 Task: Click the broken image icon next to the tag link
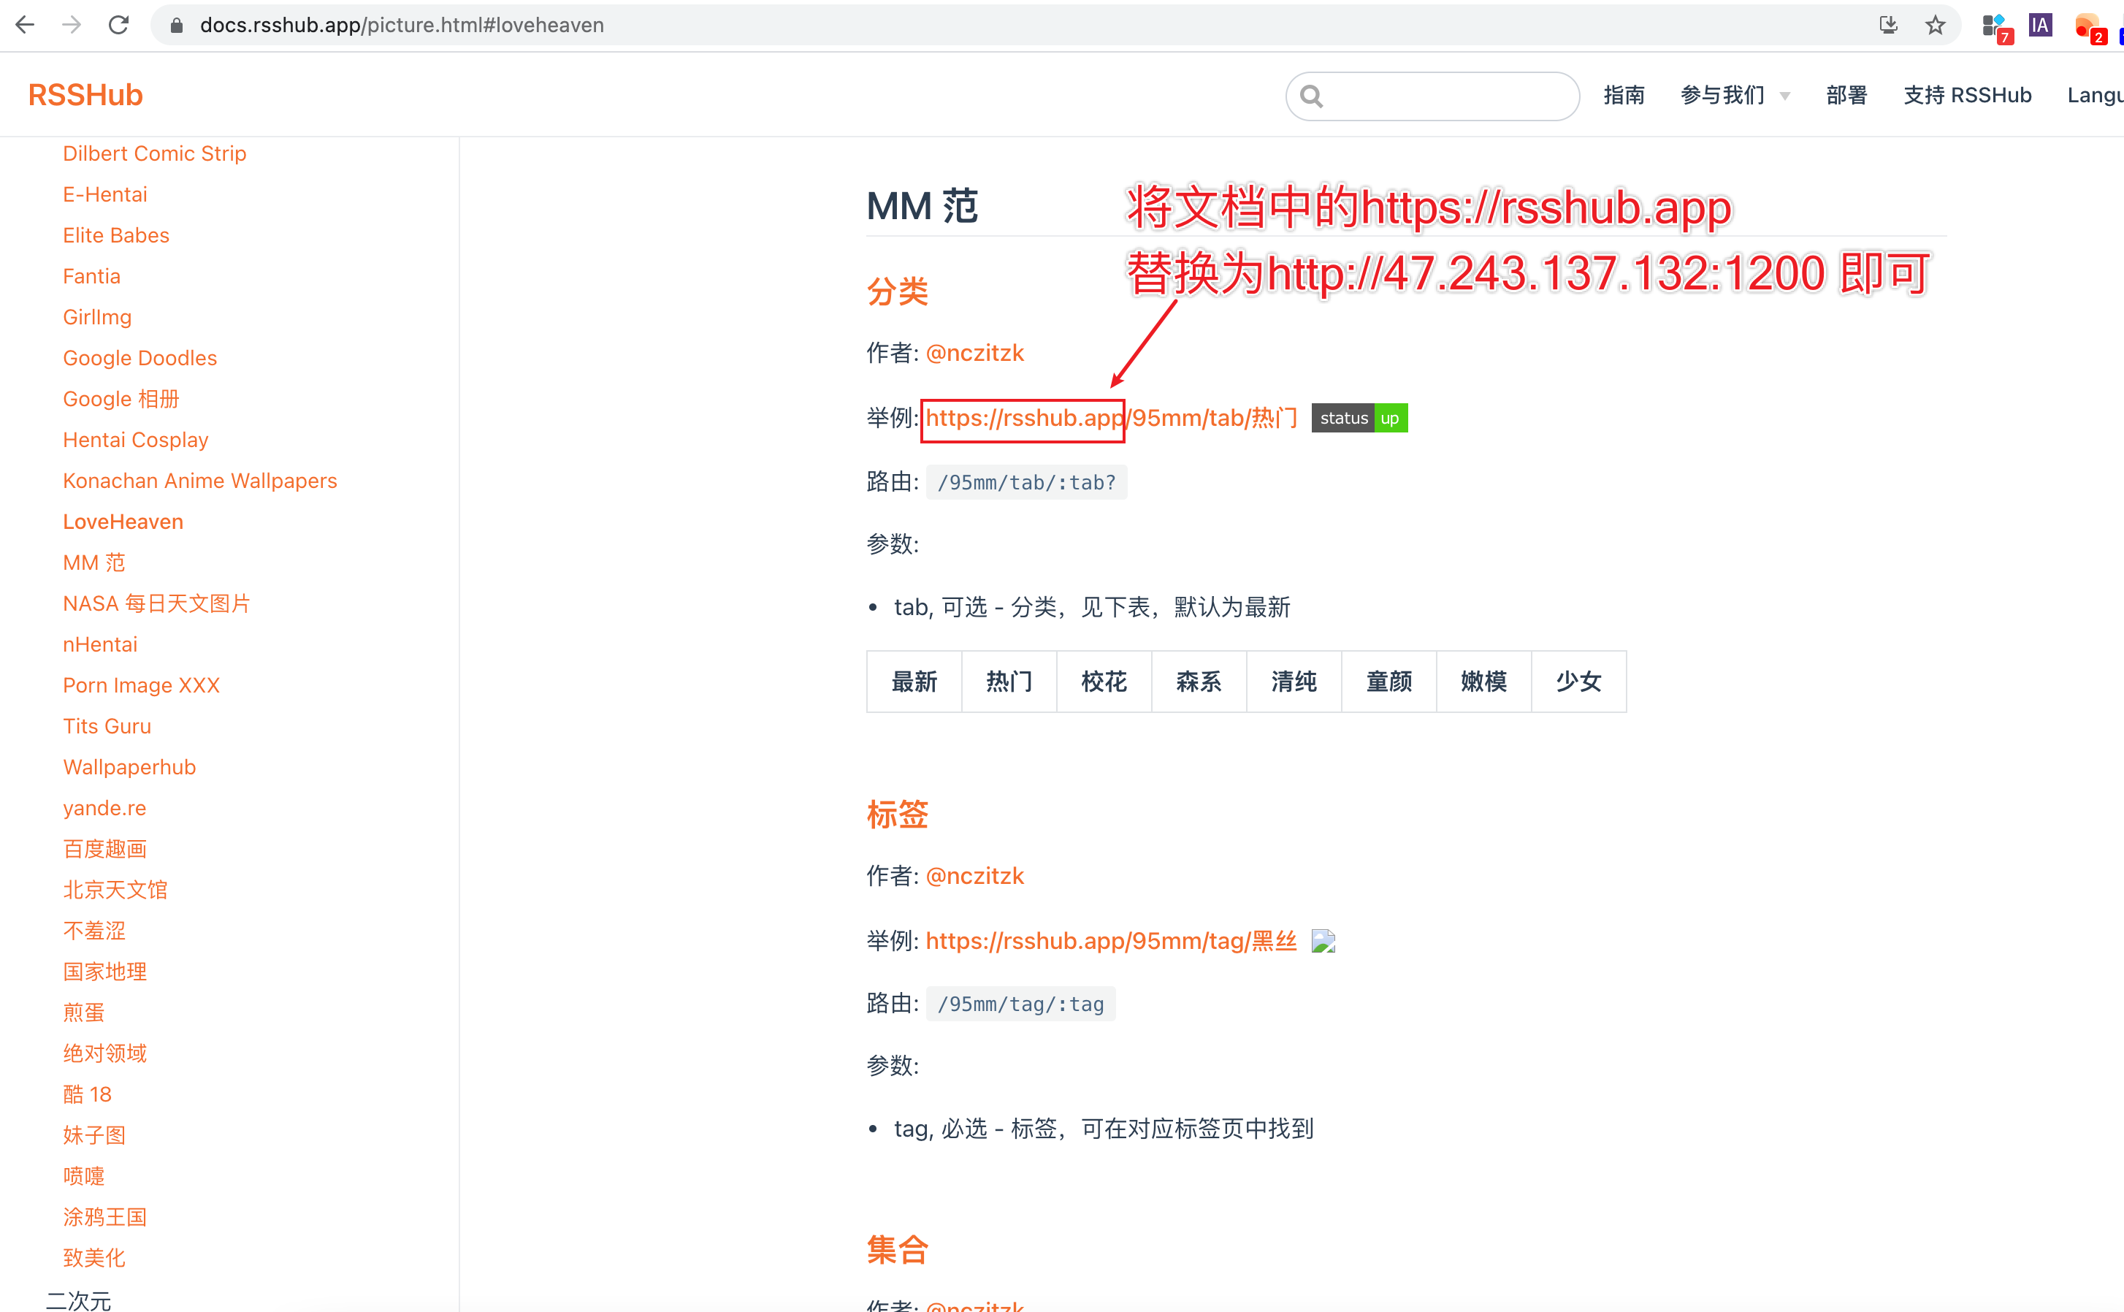click(1322, 941)
